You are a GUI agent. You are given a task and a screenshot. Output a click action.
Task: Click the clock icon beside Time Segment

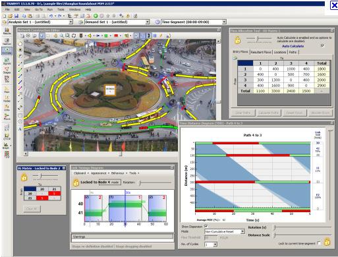157,22
